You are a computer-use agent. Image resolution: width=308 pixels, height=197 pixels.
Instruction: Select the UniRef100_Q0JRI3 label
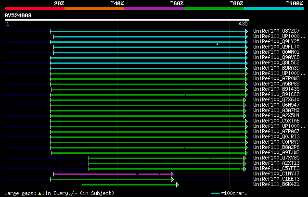click(x=276, y=137)
